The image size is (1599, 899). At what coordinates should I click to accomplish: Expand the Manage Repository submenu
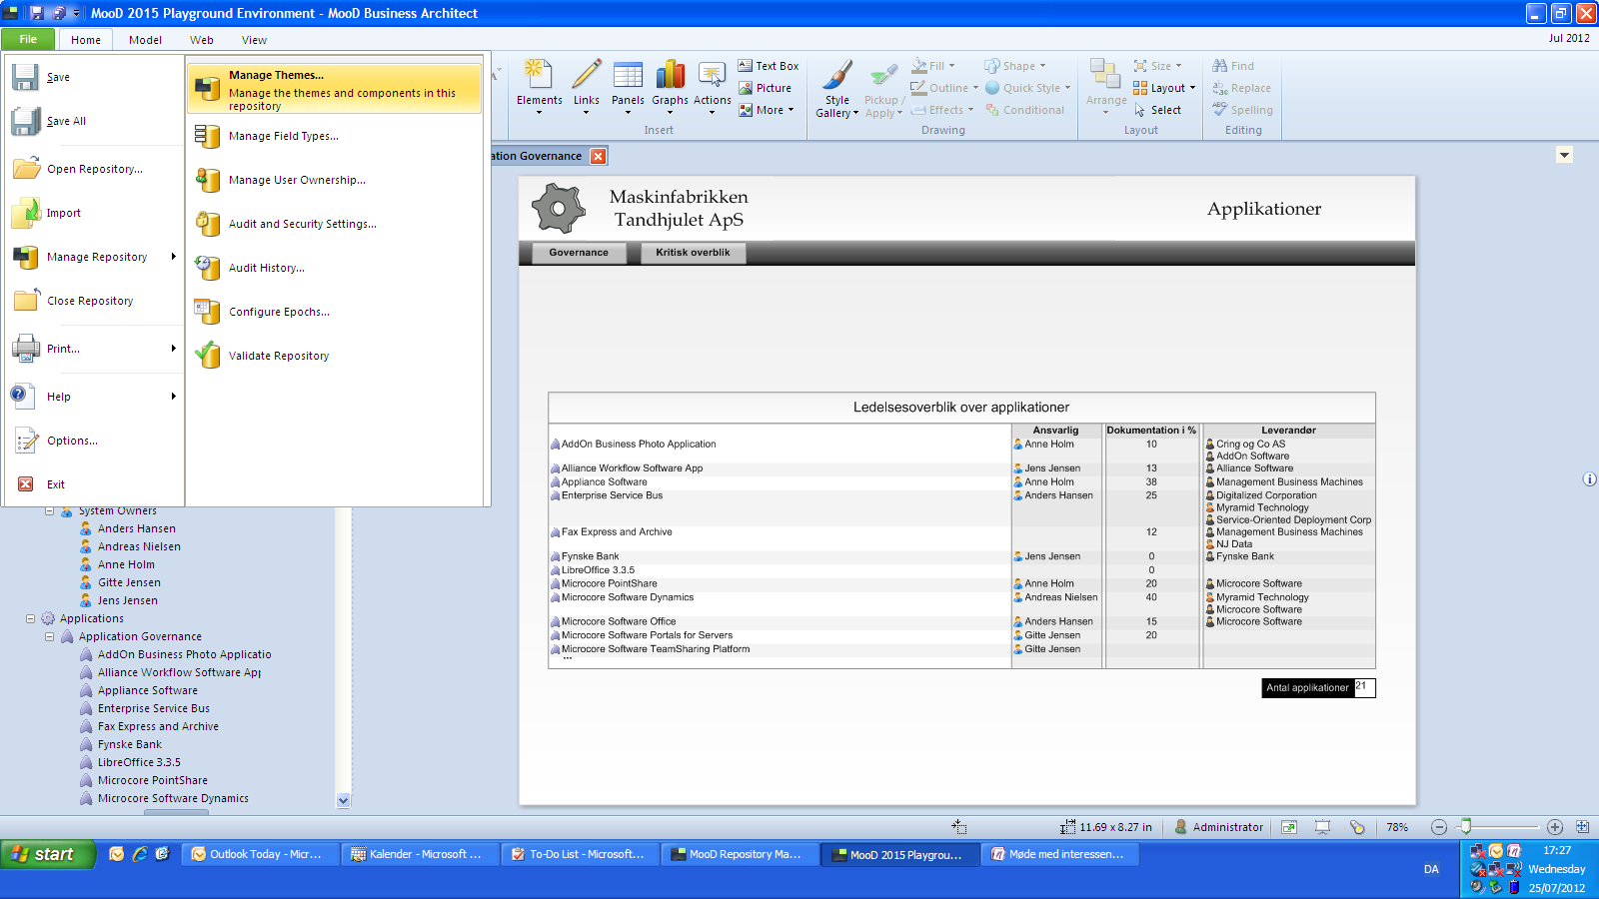click(x=97, y=257)
